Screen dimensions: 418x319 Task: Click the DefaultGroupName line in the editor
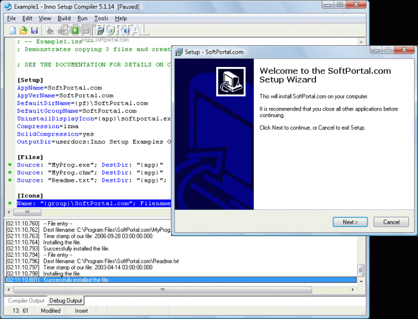coord(77,111)
